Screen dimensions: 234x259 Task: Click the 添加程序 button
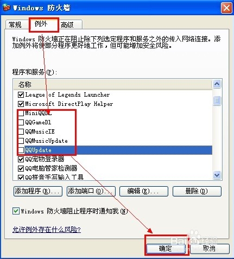point(38,191)
